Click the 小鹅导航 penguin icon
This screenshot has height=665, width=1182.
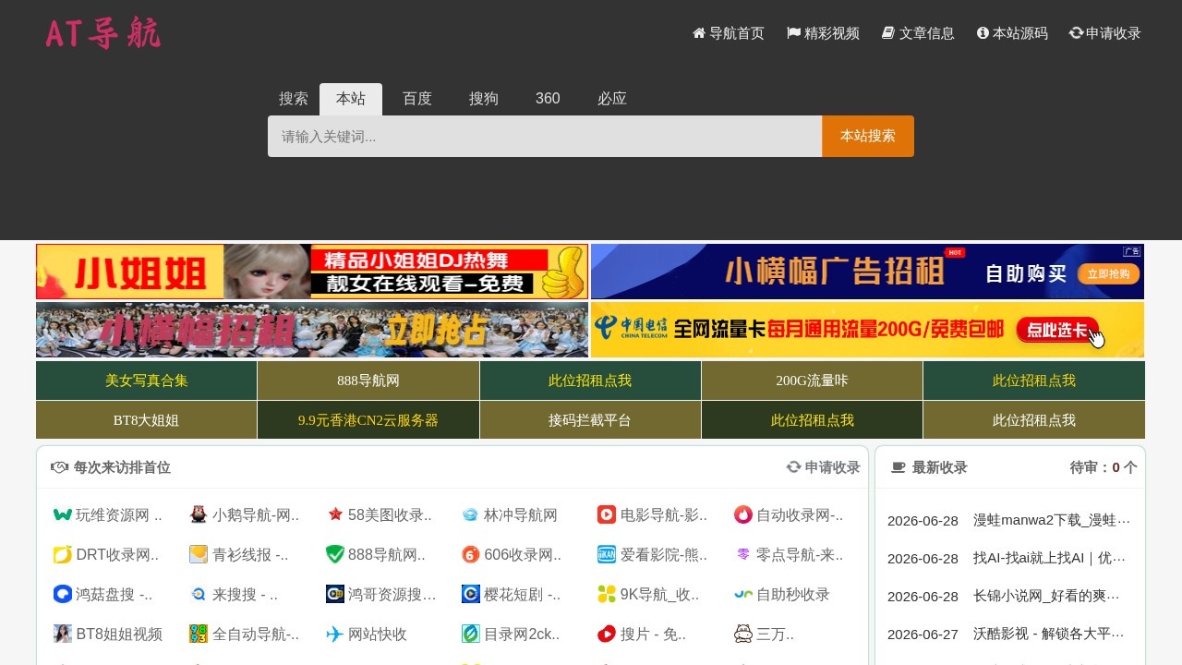coord(199,515)
